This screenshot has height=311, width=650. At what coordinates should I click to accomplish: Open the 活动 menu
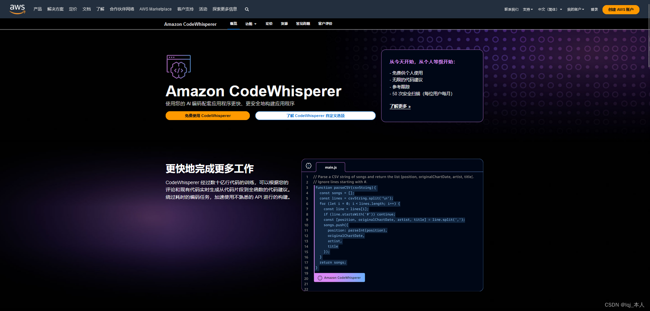pos(203,9)
